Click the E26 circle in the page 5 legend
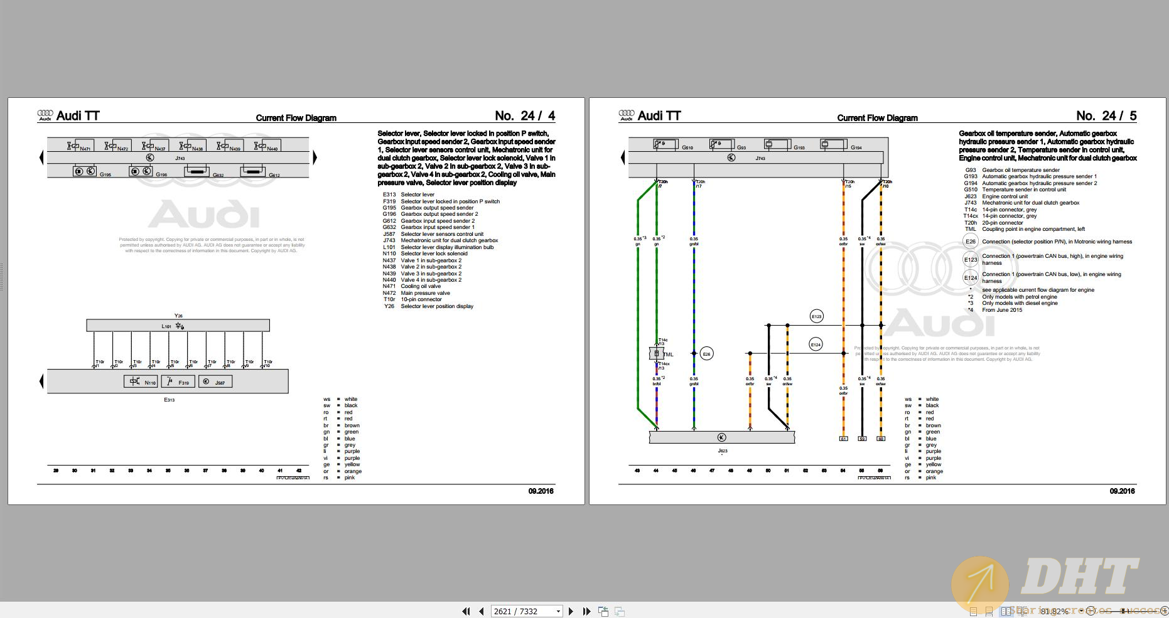Image resolution: width=1169 pixels, height=618 pixels. (x=971, y=242)
